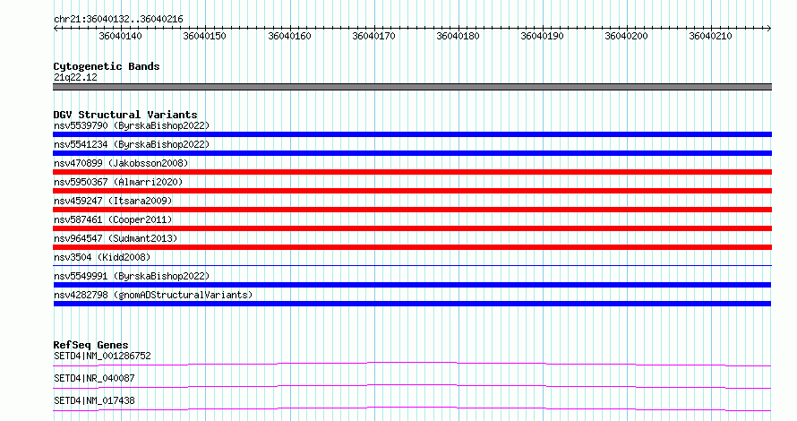Click the thin blue line under nsv3504
Screen dimensions: 797x421
click(412, 265)
